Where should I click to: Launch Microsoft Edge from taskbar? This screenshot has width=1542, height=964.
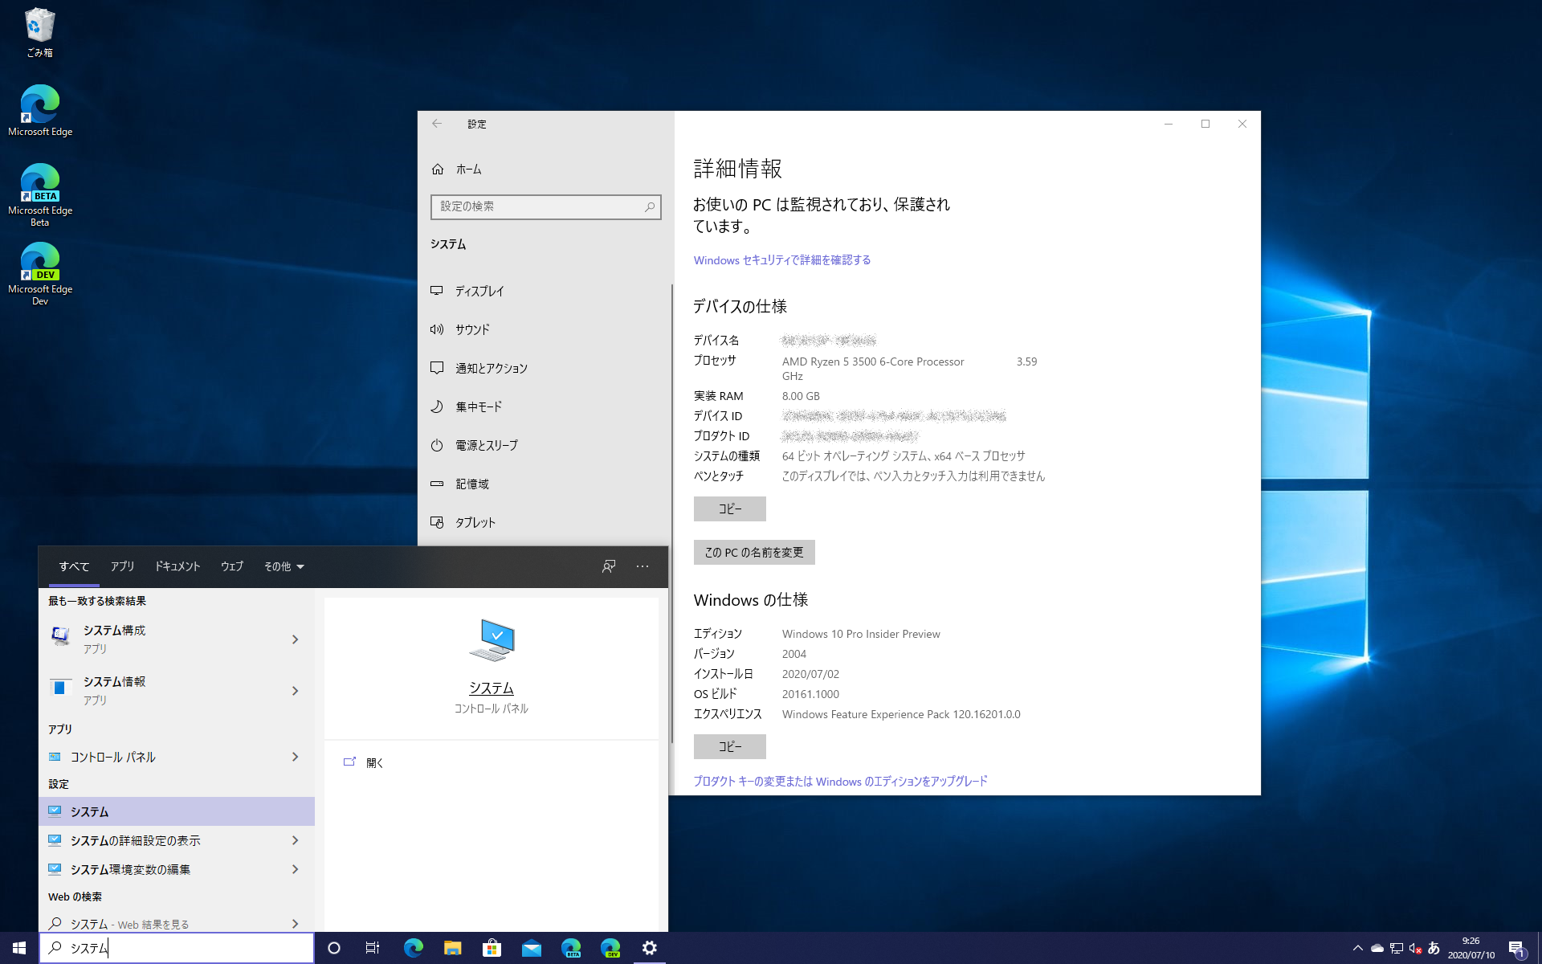413,948
